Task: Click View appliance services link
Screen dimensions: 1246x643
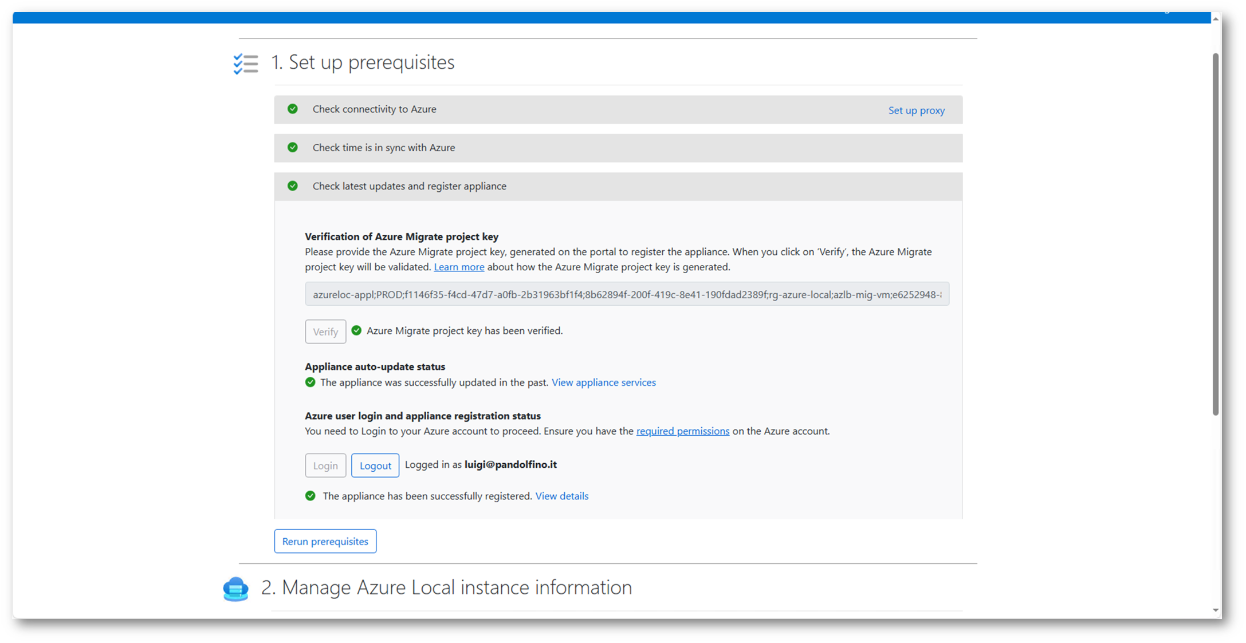Action: (603, 382)
